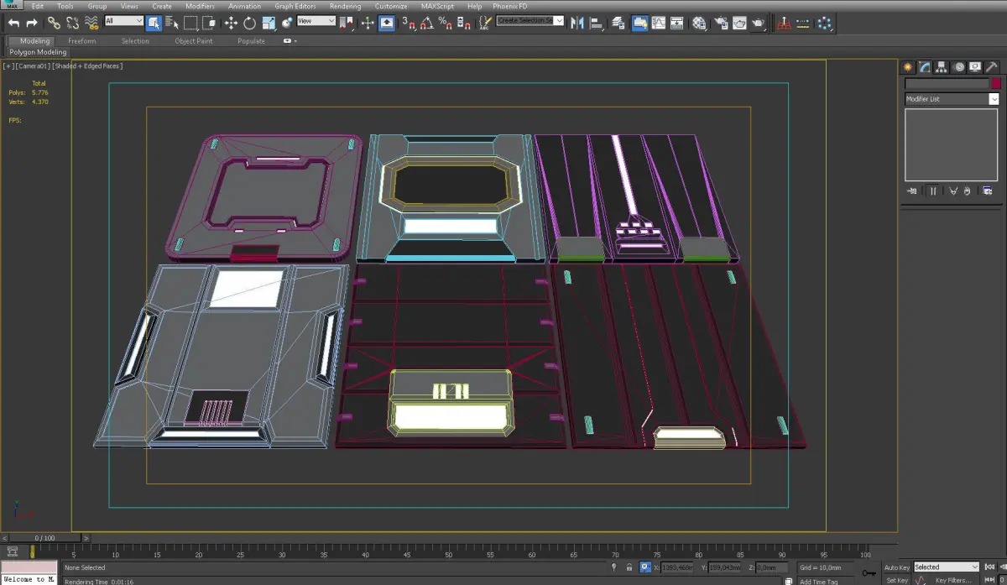
Task: Click Bind to Space Warp icon
Action: point(91,23)
